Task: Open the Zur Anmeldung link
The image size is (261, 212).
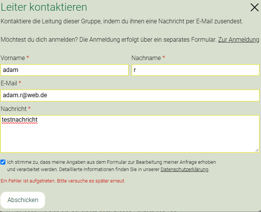Action: (x=238, y=39)
